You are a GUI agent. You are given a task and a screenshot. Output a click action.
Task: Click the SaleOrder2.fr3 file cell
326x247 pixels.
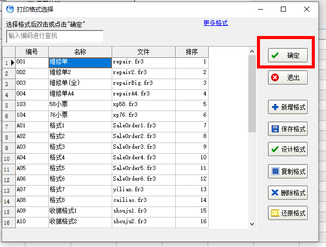coord(144,137)
